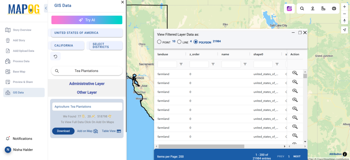Expand Administrative Layer section
This screenshot has height=160, width=350.
click(x=87, y=84)
